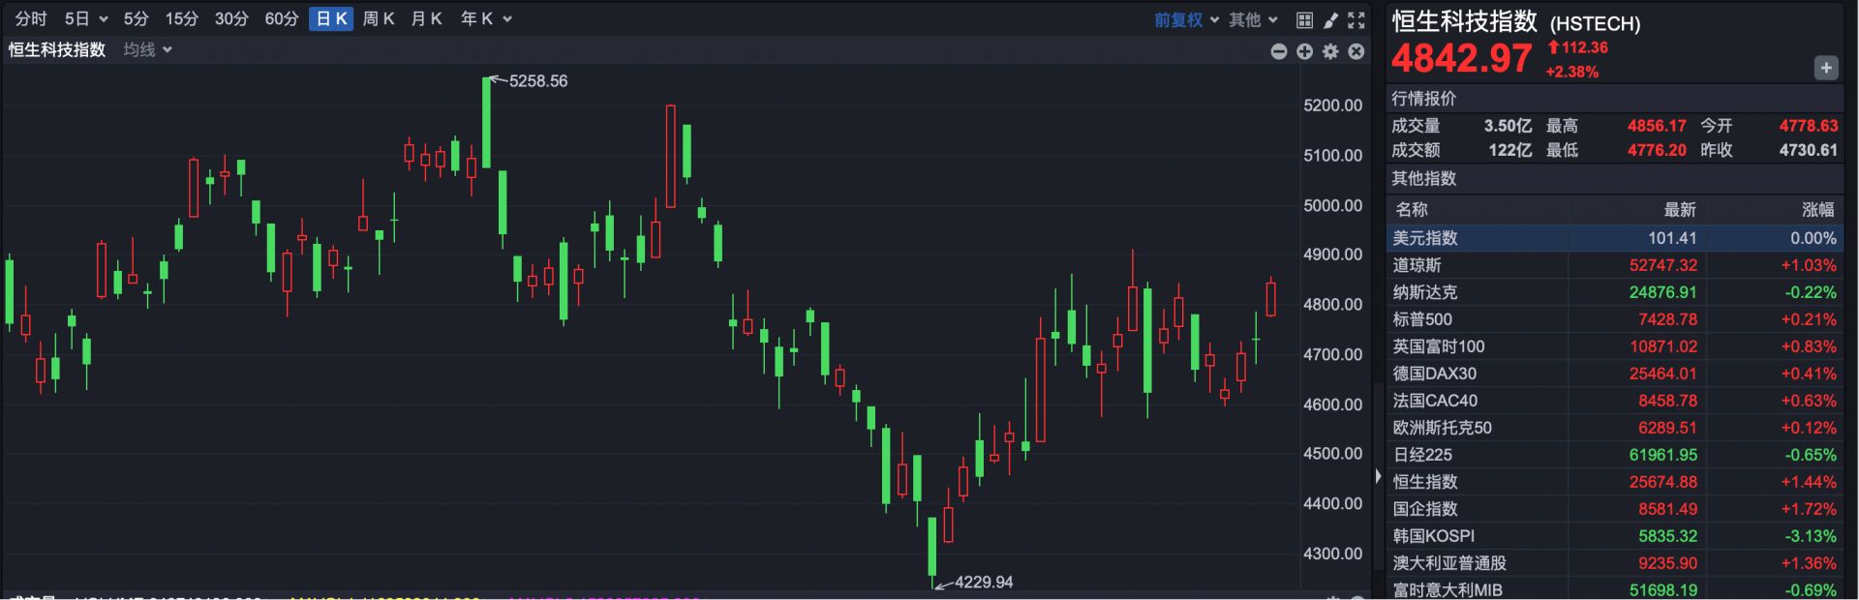
Task: Select 标普500 index row
Action: (1615, 319)
